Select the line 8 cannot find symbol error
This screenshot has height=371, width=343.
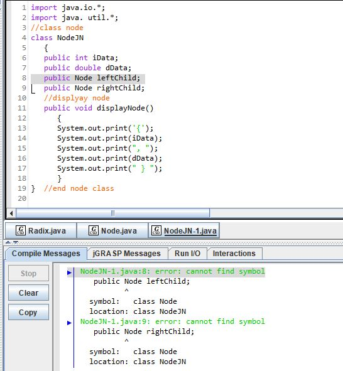pos(172,271)
